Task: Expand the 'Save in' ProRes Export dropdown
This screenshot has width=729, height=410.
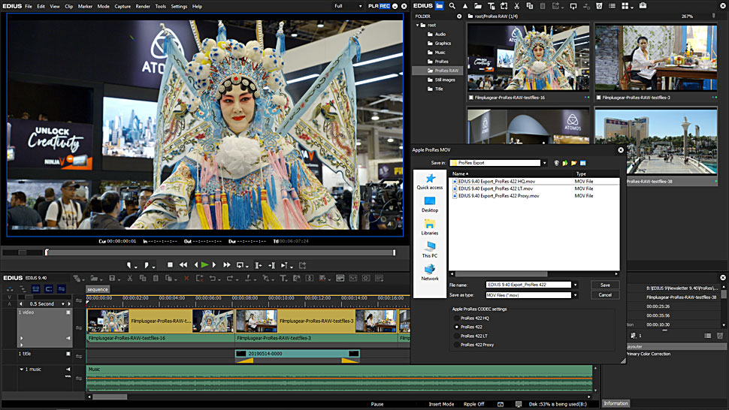Action: coord(545,162)
